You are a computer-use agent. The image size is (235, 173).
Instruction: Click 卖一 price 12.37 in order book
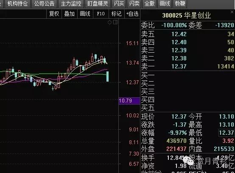179,66
